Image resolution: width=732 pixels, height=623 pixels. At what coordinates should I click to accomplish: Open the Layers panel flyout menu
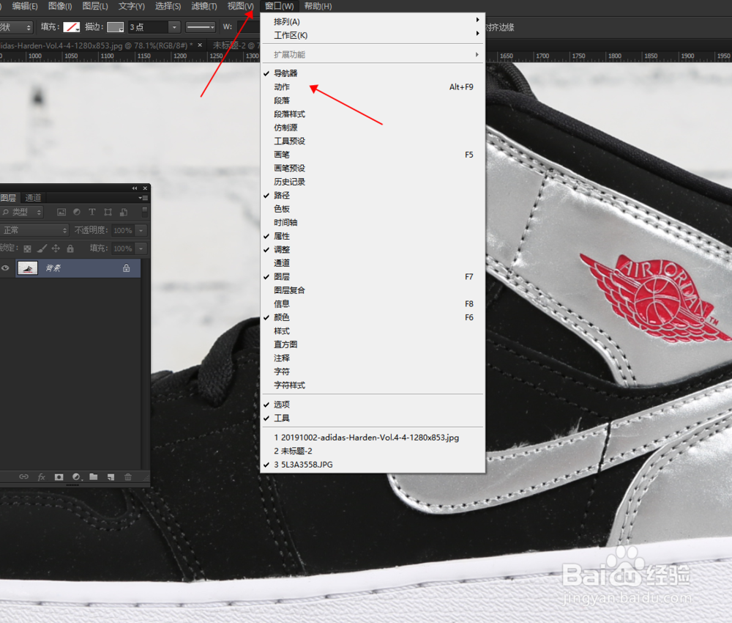(143, 198)
